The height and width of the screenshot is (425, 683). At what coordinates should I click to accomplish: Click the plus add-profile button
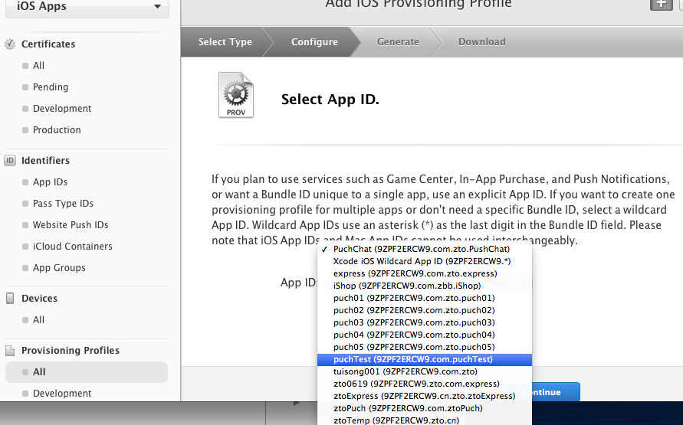tap(662, 4)
